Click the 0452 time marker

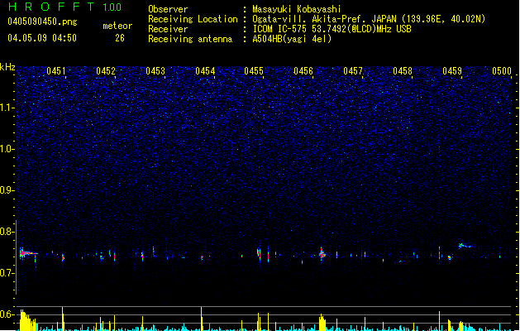106,71
